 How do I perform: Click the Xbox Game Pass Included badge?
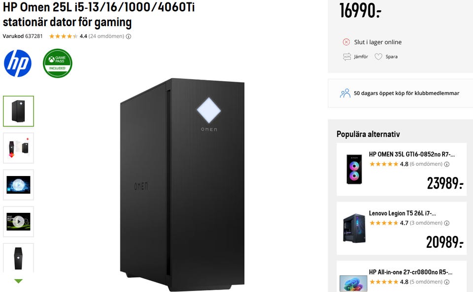pos(58,63)
